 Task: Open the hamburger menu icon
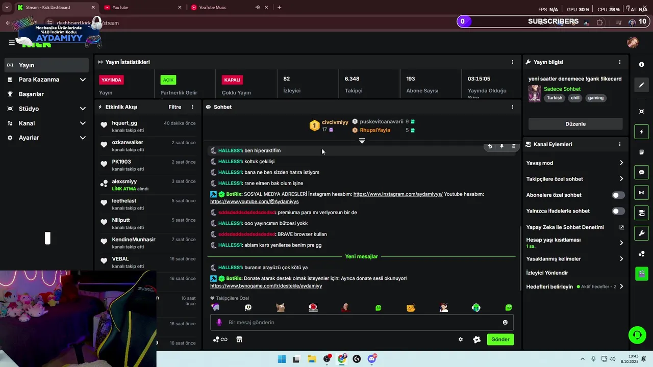(11, 43)
